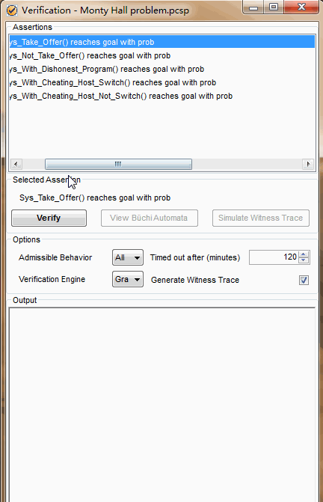The width and height of the screenshot is (323, 502).
Task: Close the Verification window
Action: (x=301, y=7)
